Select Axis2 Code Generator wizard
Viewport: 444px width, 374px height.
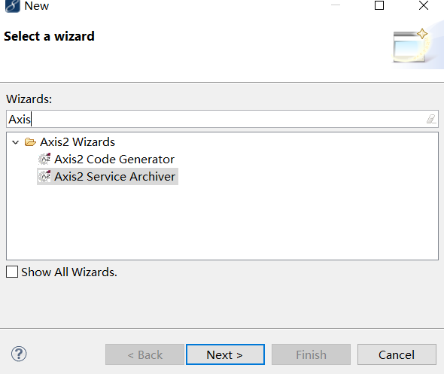point(114,160)
